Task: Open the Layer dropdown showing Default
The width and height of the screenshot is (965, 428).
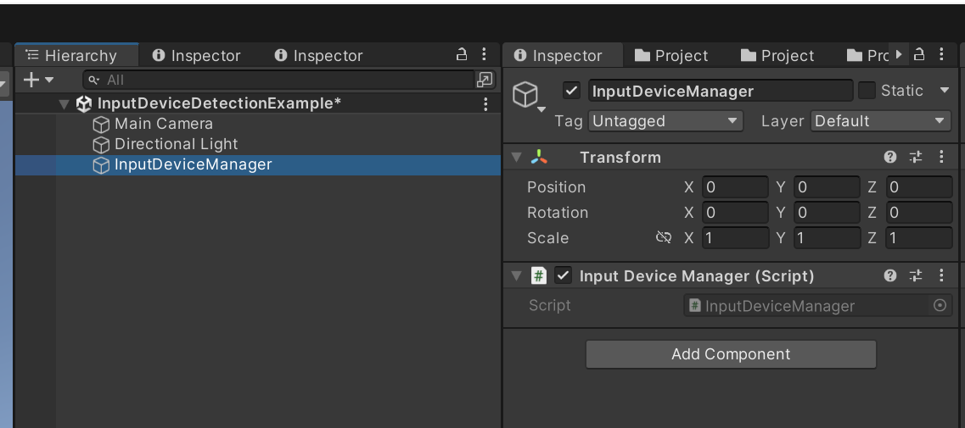Action: coord(880,121)
